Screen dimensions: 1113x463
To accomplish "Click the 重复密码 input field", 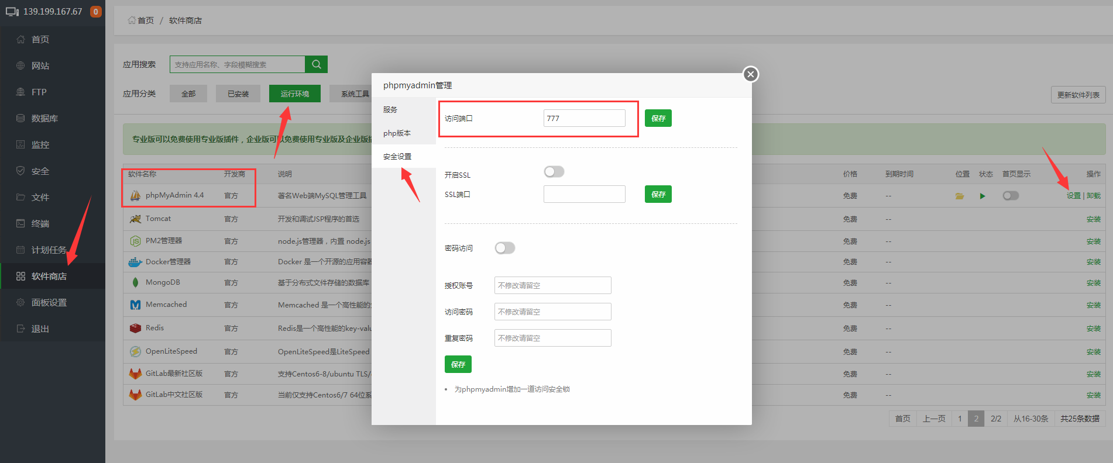I will pos(553,338).
